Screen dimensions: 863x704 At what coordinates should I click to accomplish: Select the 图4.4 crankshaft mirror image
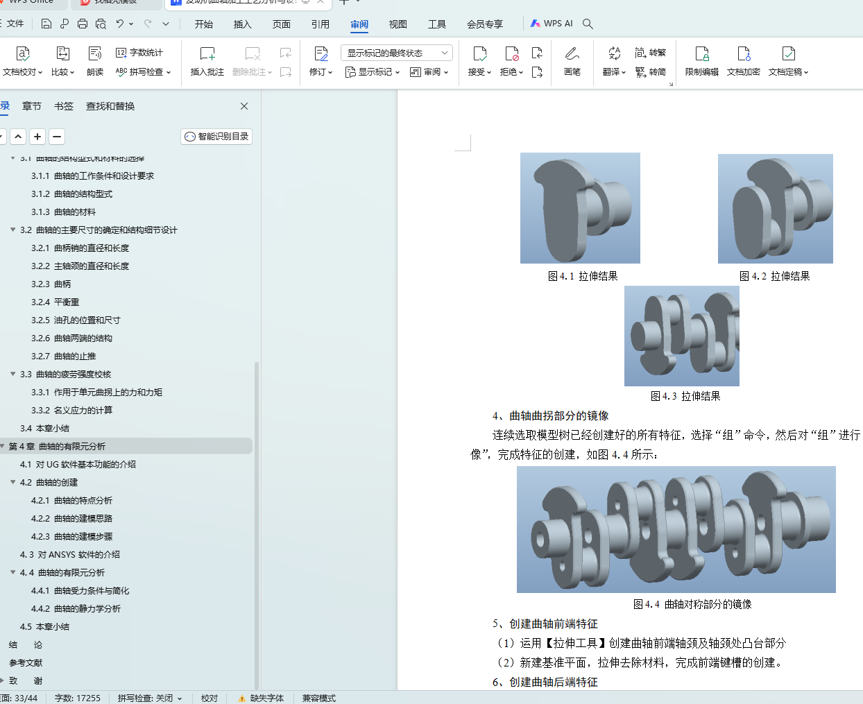(676, 529)
